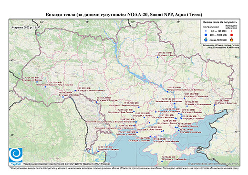This screenshot has height=175, width=248.
Task: Click the blue flame icon in legend
Action: [x=206, y=39]
